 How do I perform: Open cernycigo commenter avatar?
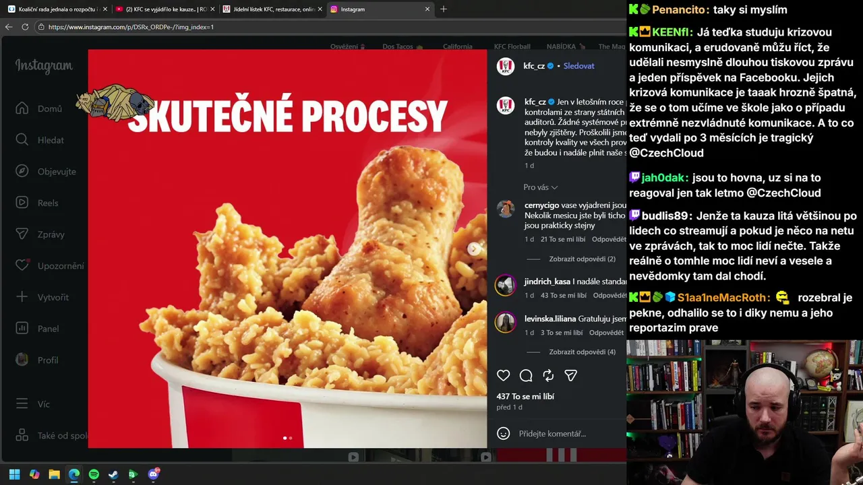pyautogui.click(x=506, y=209)
